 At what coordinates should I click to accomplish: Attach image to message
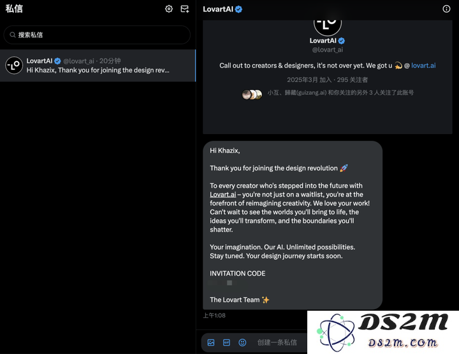(x=211, y=343)
